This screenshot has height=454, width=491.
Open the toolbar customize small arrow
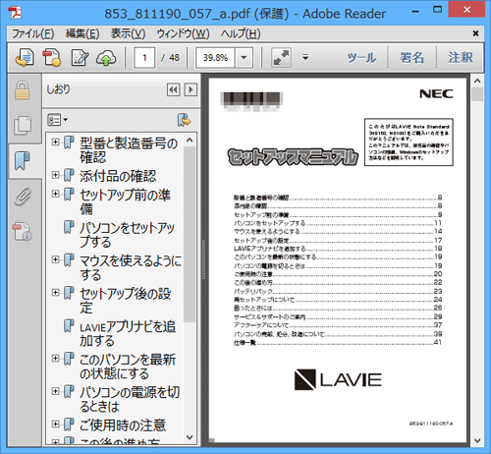305,57
